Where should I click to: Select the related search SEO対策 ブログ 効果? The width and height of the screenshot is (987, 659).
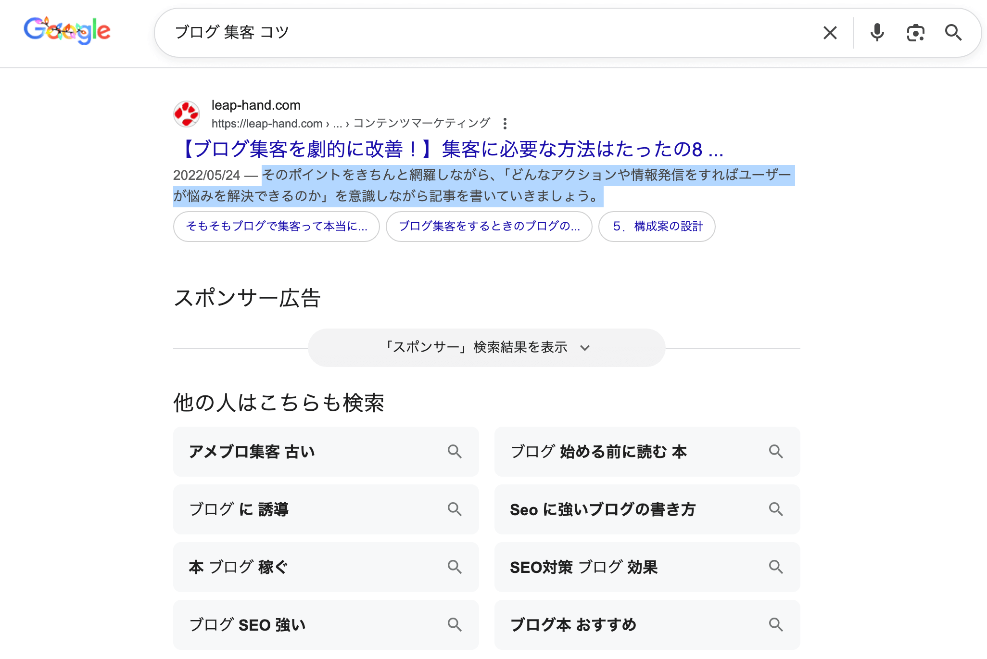pos(584,567)
